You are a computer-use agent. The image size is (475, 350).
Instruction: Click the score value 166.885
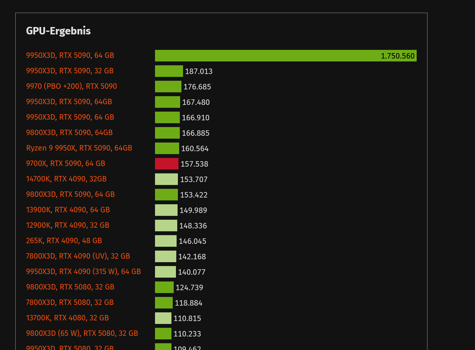tap(196, 133)
